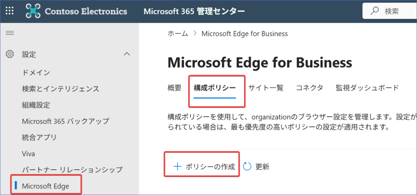The image size is (417, 195).
Task: Select Microsoft Edge in the sidebar
Action: pos(46,186)
